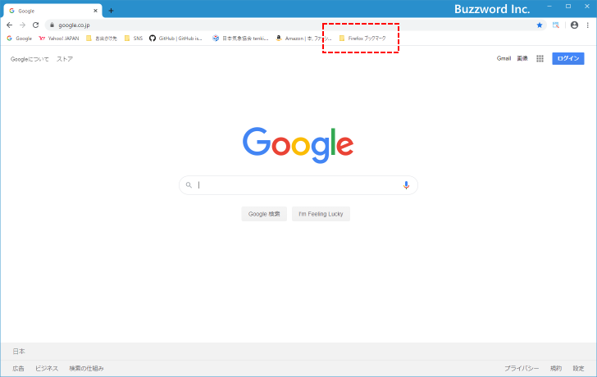Viewport: 597px width, 377px height.
Task: Click the lock icon in the address bar
Action: [x=52, y=25]
